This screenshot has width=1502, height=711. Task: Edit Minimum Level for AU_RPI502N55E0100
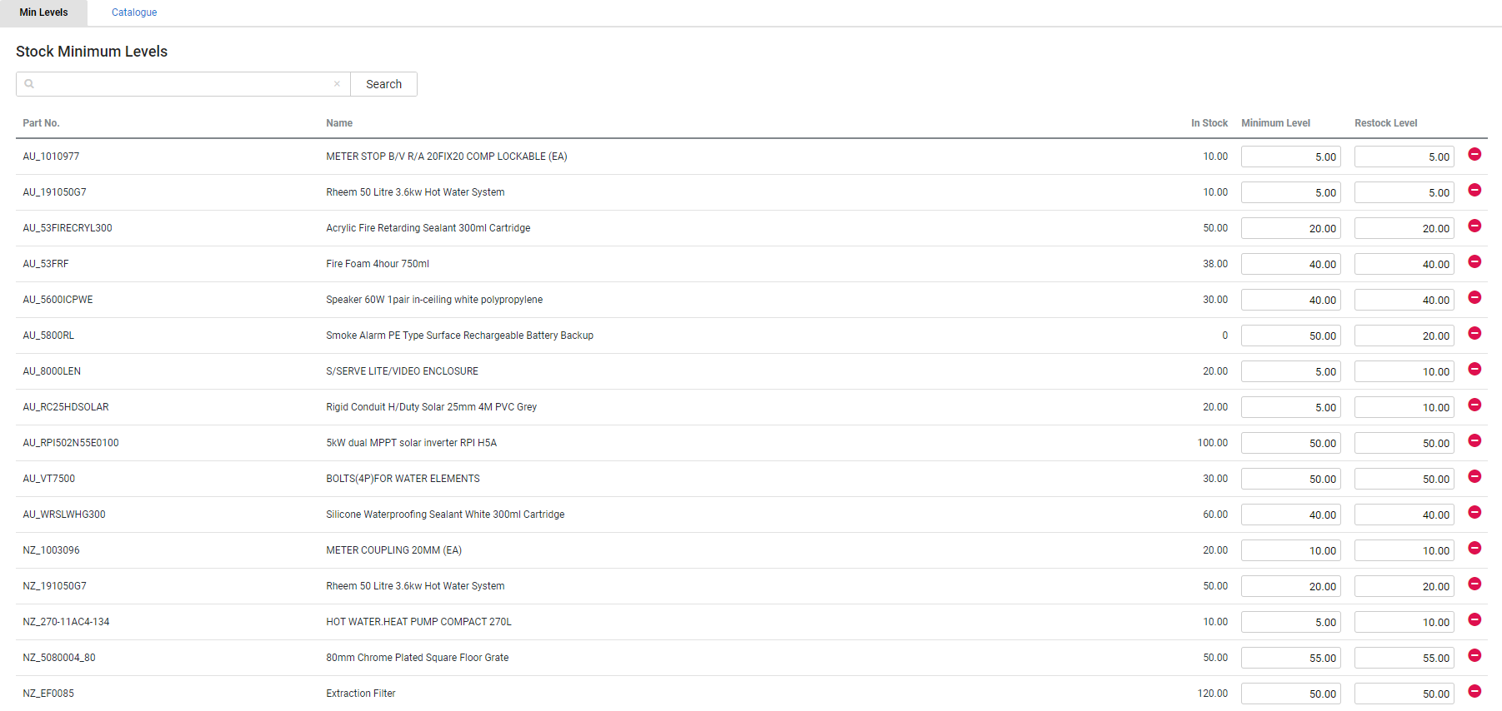(1290, 443)
